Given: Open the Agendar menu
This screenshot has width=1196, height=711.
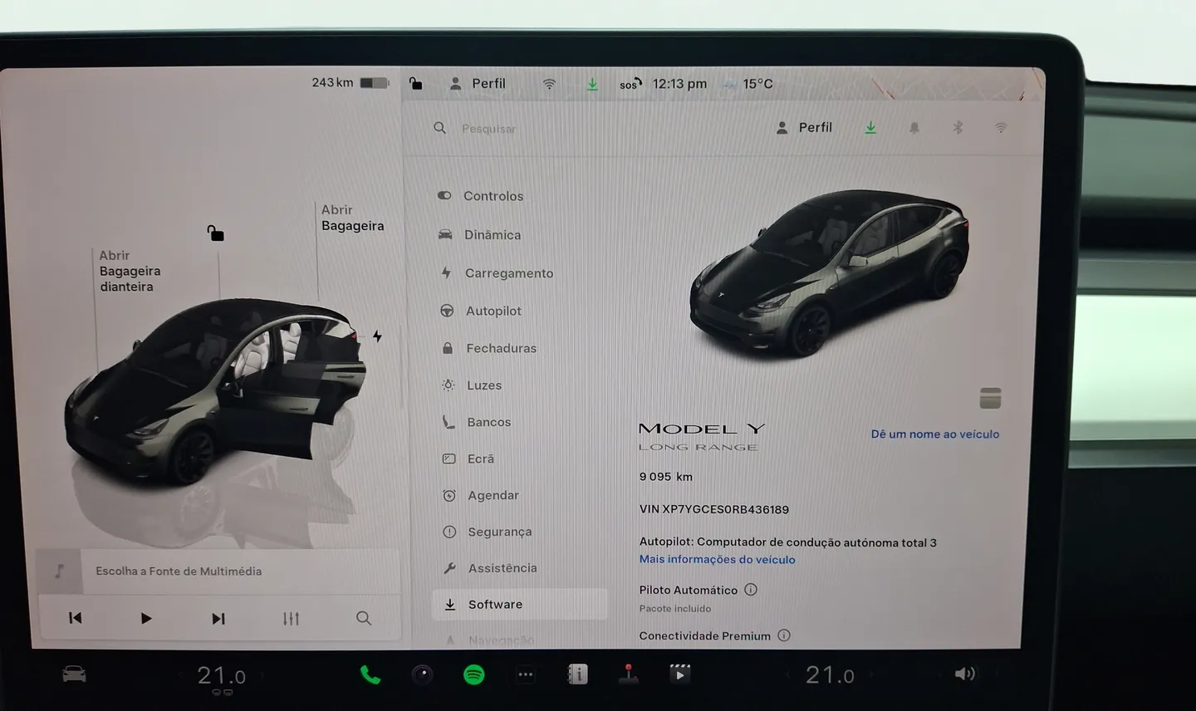Looking at the screenshot, I should click(x=481, y=495).
